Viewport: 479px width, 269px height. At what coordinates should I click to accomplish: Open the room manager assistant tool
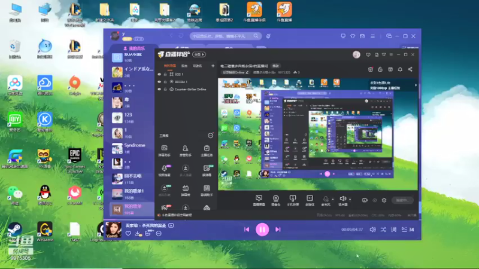point(185,151)
